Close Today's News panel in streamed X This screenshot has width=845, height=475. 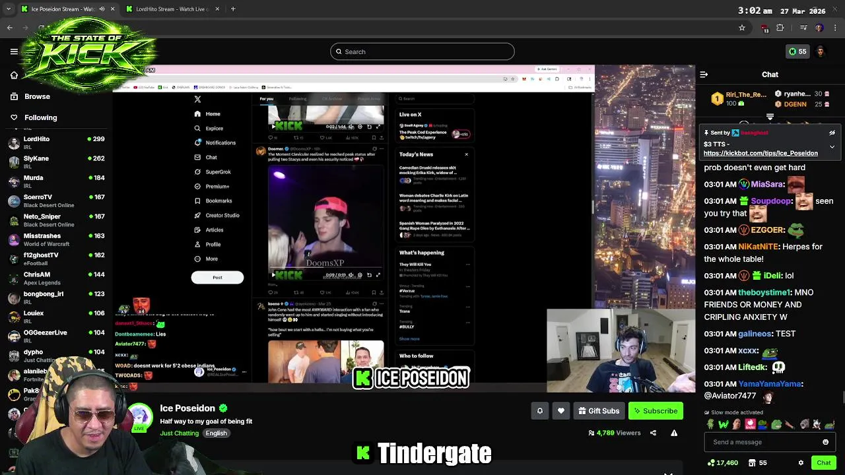pyautogui.click(x=466, y=154)
